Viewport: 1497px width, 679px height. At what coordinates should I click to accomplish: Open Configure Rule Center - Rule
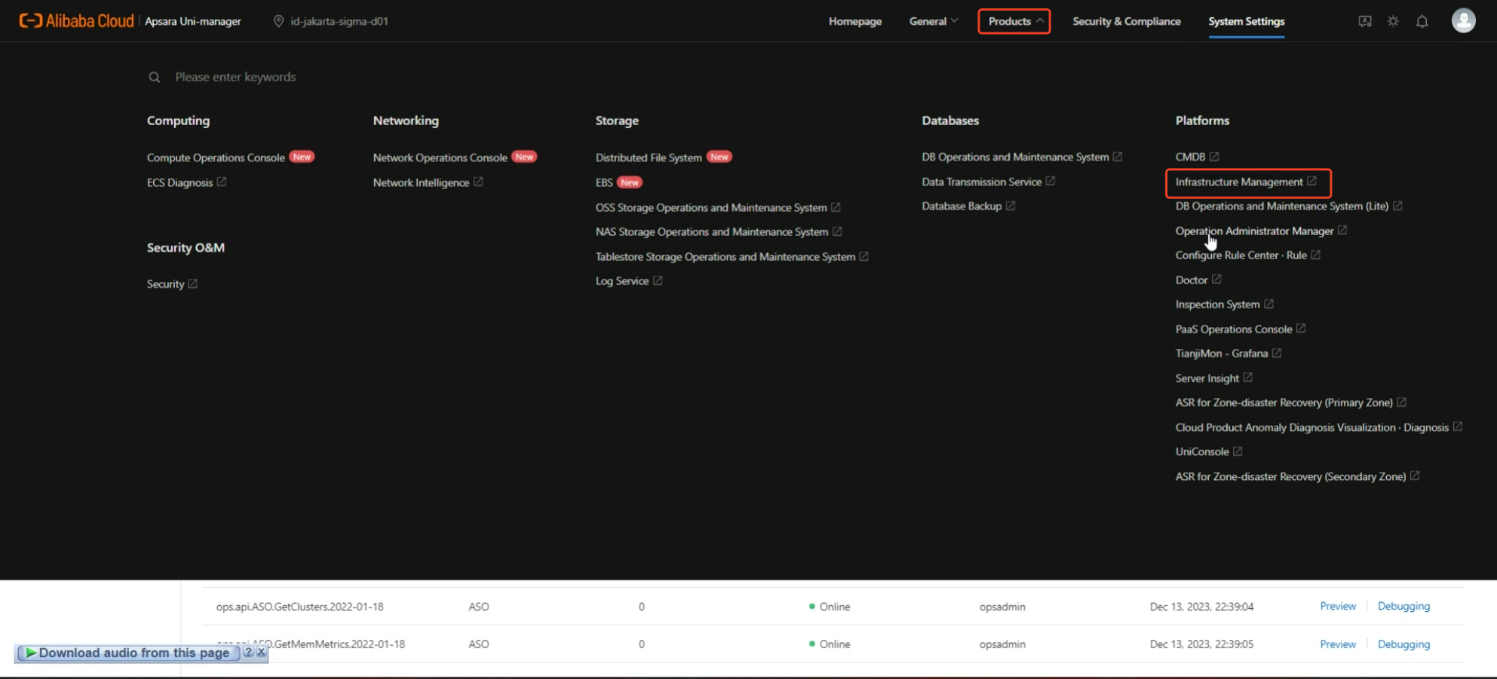[1241, 255]
